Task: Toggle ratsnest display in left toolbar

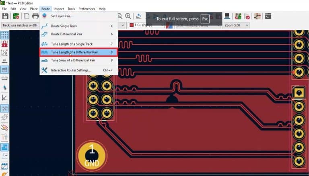Action: point(5,108)
